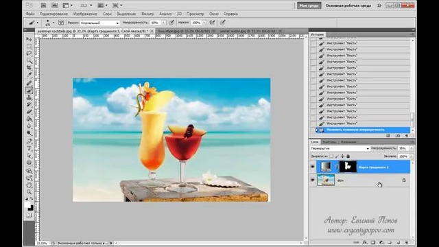Select the Shape tool
Screen dimensions: 439x247
point(29,163)
